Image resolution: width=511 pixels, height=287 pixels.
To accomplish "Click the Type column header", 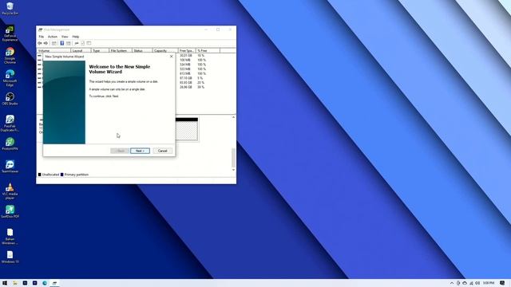I will (x=100, y=51).
